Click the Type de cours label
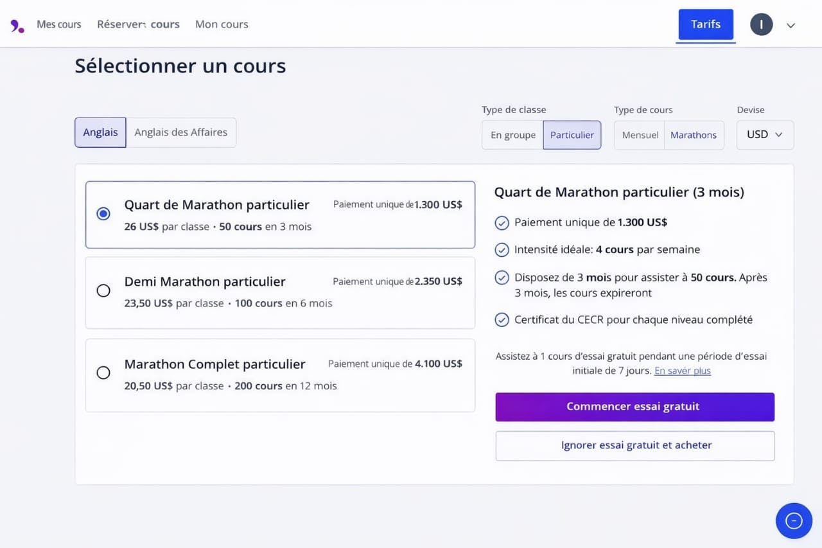 click(x=643, y=110)
